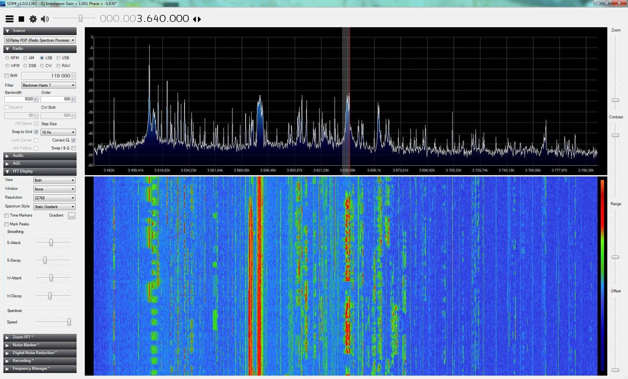Enable the Mark Peaks checkbox
The width and height of the screenshot is (628, 379).
pyautogui.click(x=6, y=224)
